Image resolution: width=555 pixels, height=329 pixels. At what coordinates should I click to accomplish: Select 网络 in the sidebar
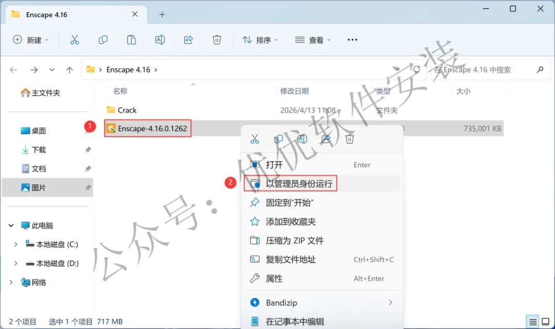33,282
